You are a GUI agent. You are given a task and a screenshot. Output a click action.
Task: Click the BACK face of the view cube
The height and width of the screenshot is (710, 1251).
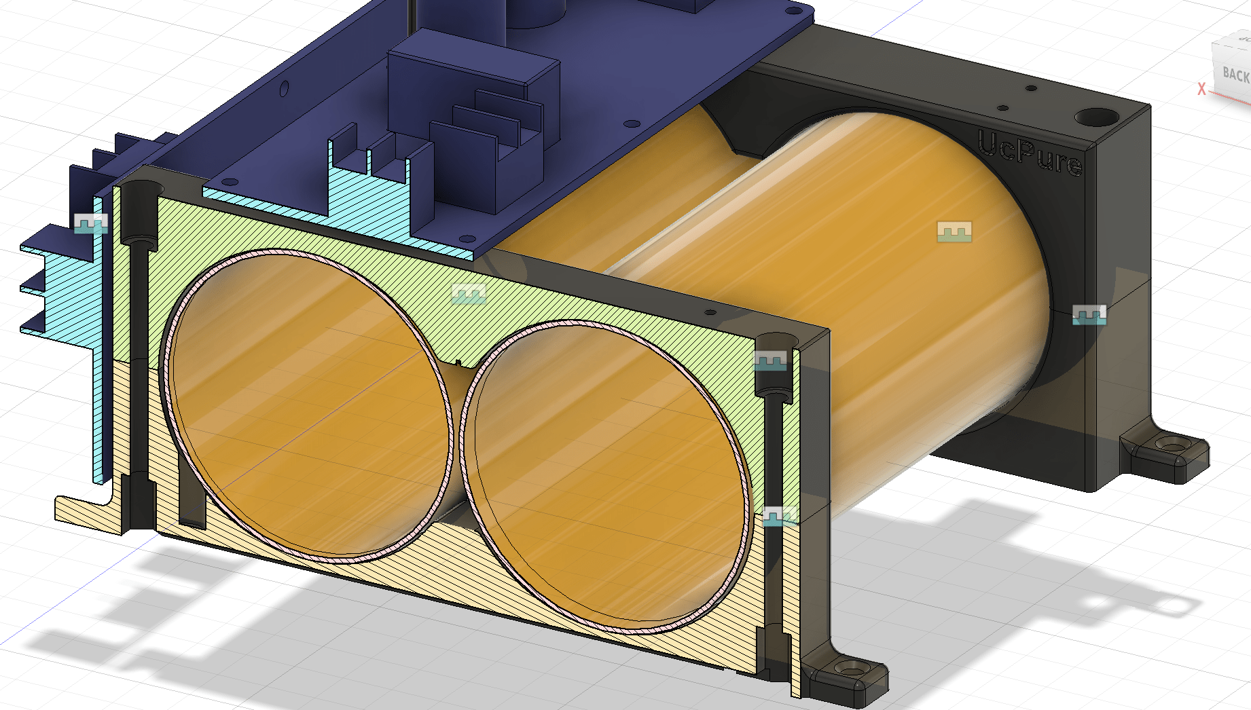click(1234, 73)
